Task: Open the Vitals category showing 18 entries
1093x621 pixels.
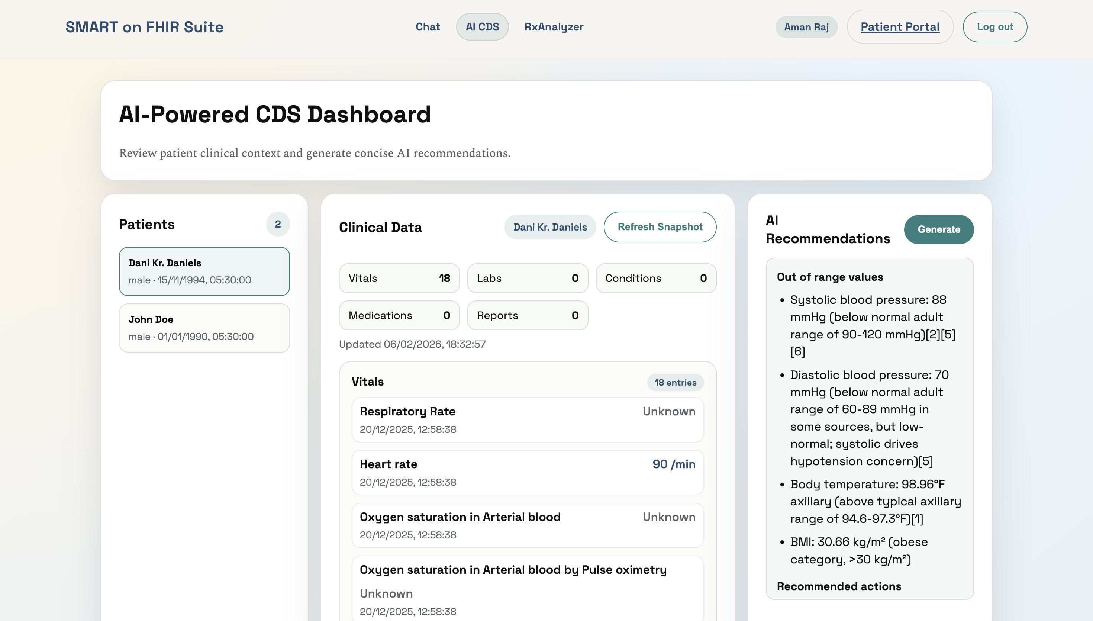Action: 399,278
